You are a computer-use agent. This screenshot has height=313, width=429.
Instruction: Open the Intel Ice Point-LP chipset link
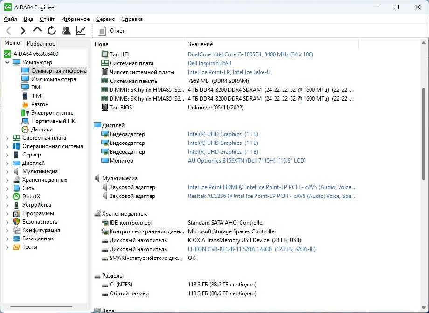(229, 72)
